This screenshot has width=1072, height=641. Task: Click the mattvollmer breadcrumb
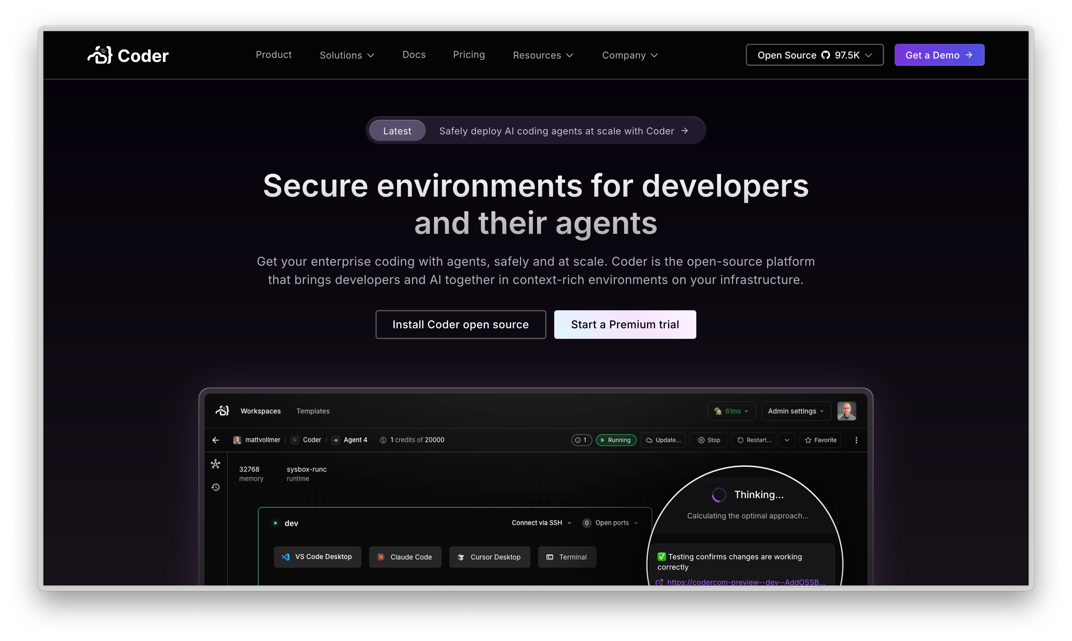pos(257,440)
